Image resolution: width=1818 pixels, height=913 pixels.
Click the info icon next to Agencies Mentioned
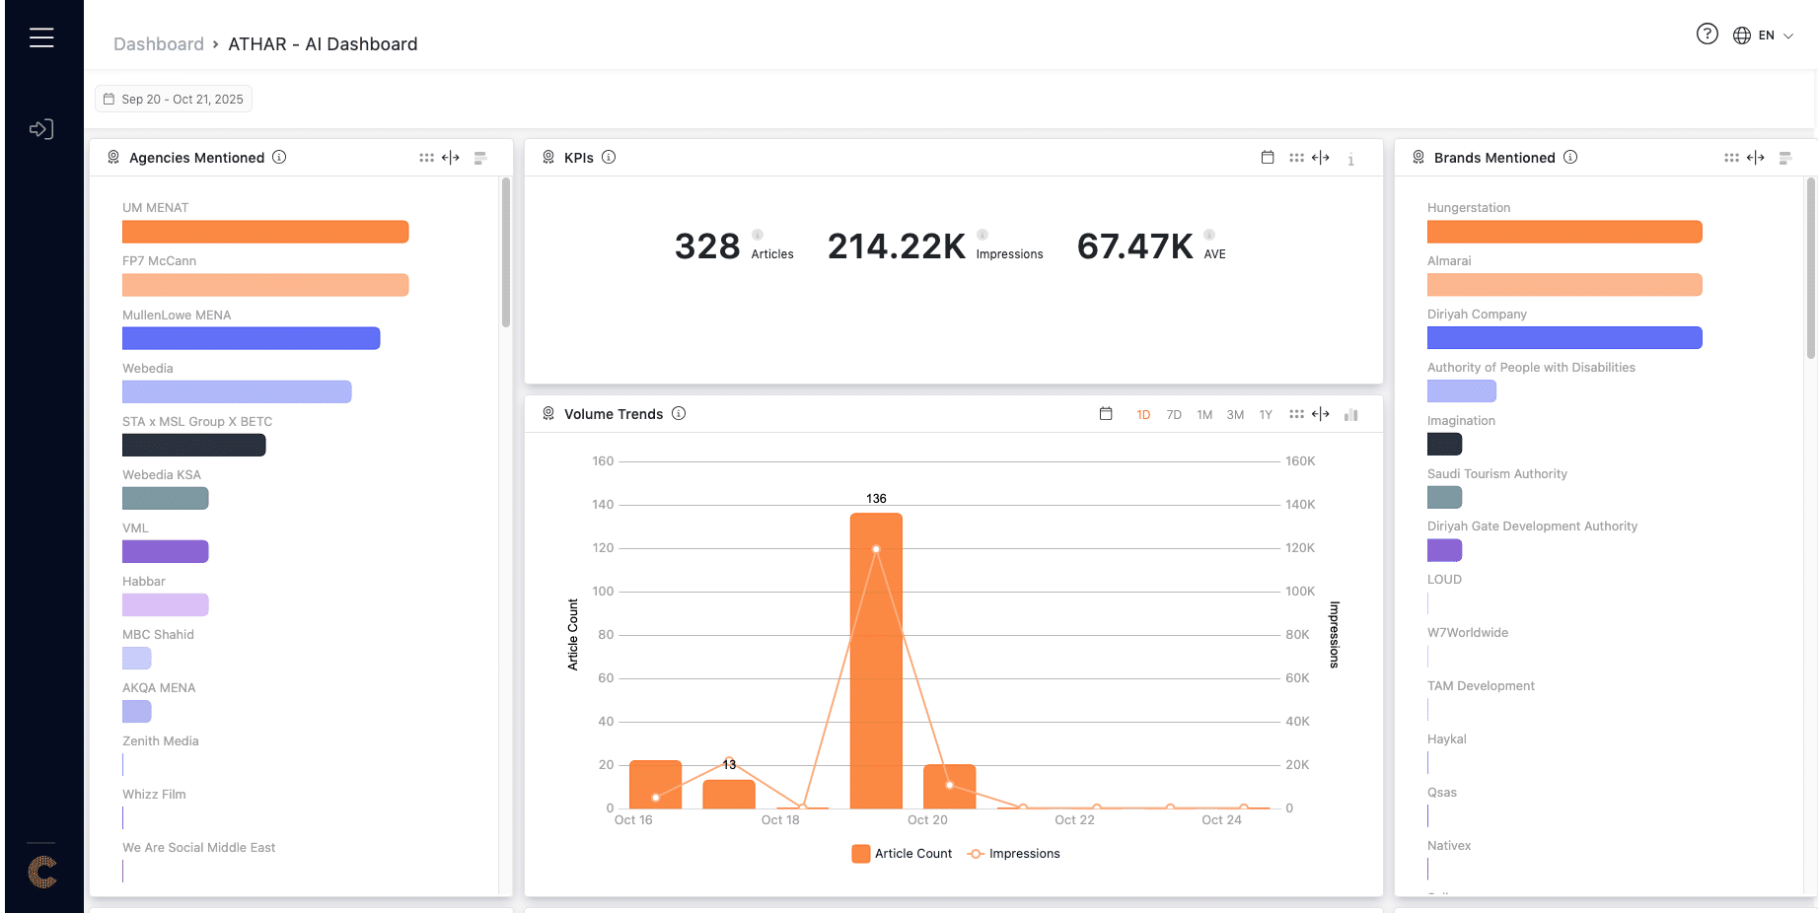pyautogui.click(x=279, y=157)
